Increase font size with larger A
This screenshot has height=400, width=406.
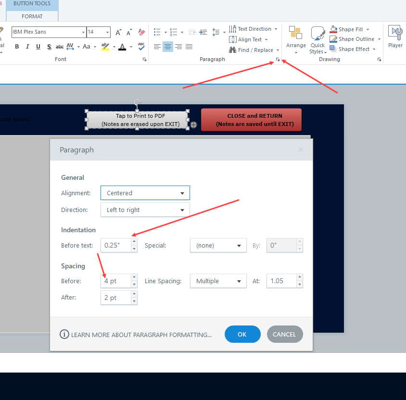pos(118,32)
